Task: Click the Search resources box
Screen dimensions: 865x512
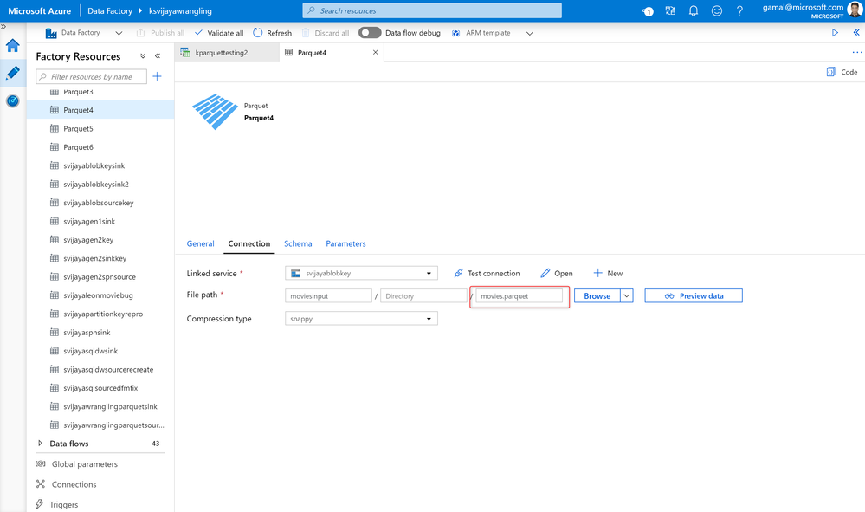Action: coord(432,10)
